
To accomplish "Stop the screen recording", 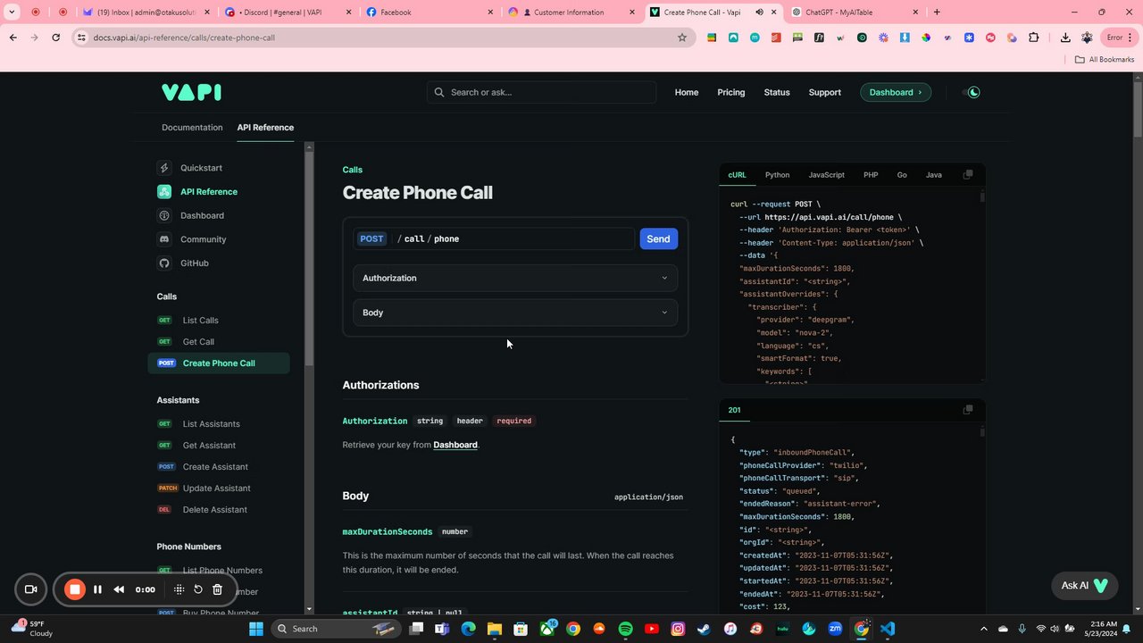I will tap(75, 589).
